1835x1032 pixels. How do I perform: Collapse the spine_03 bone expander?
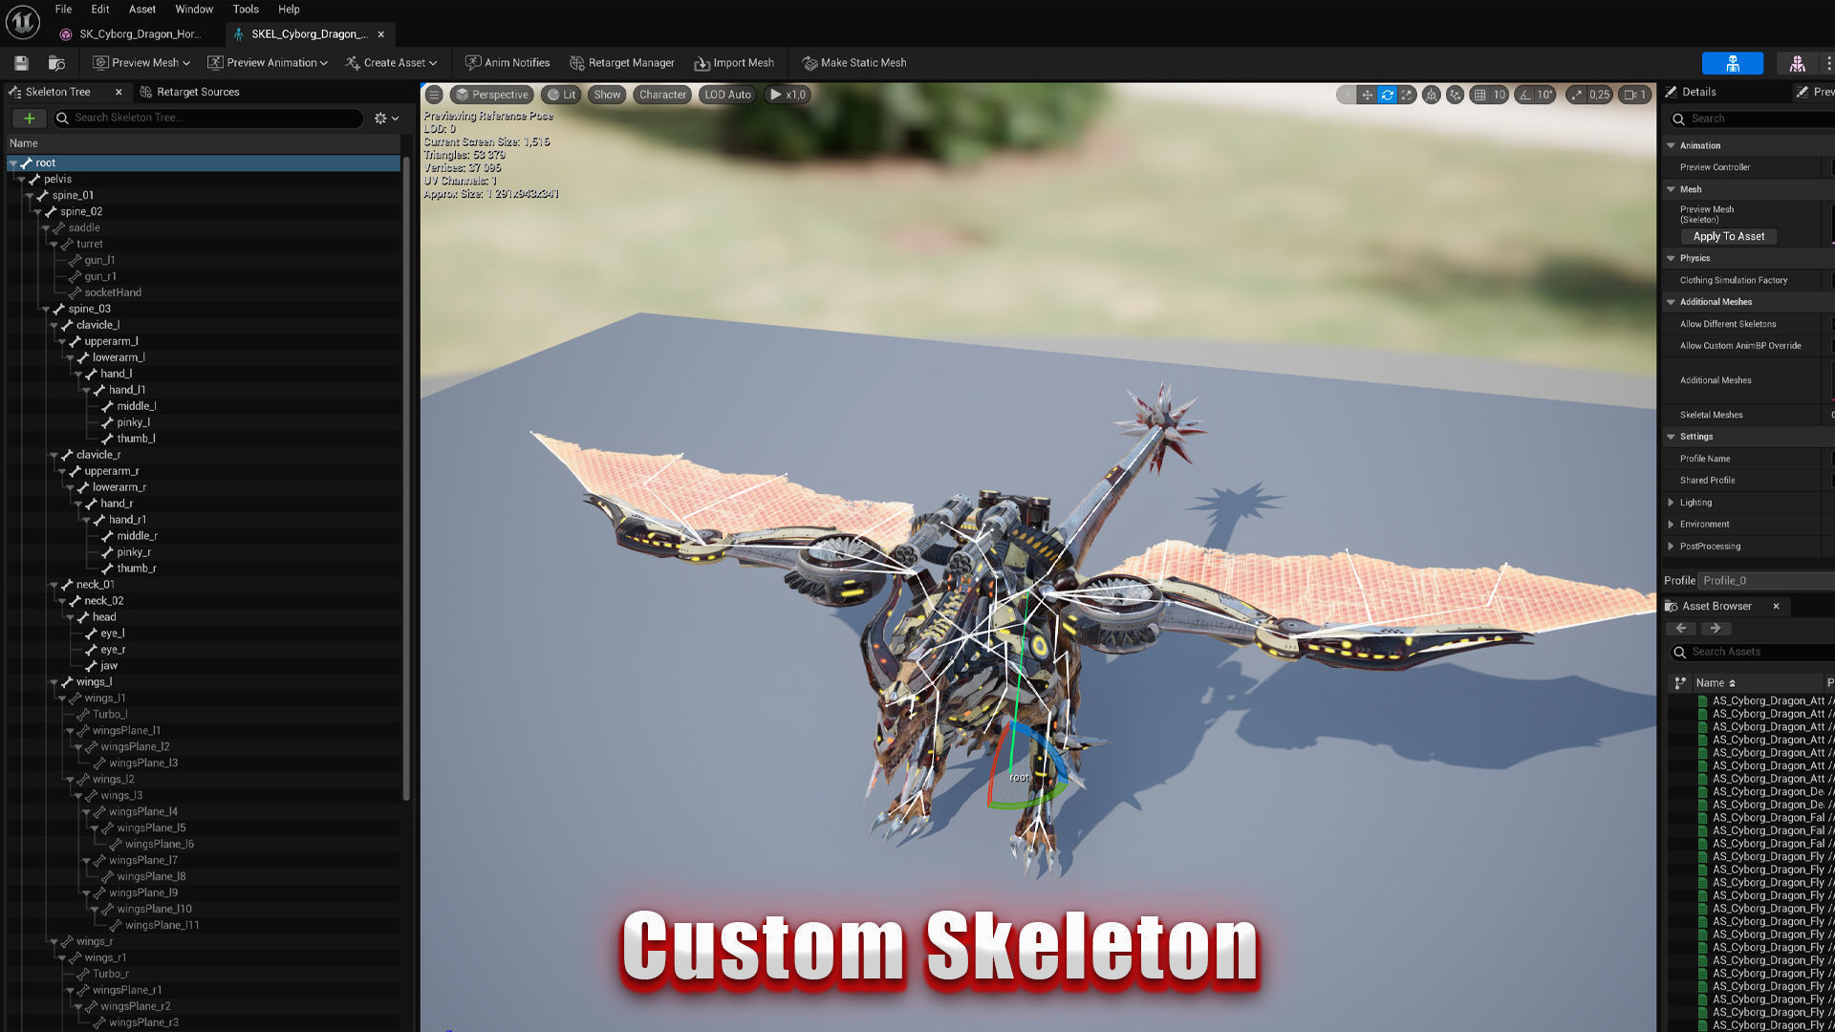(46, 310)
